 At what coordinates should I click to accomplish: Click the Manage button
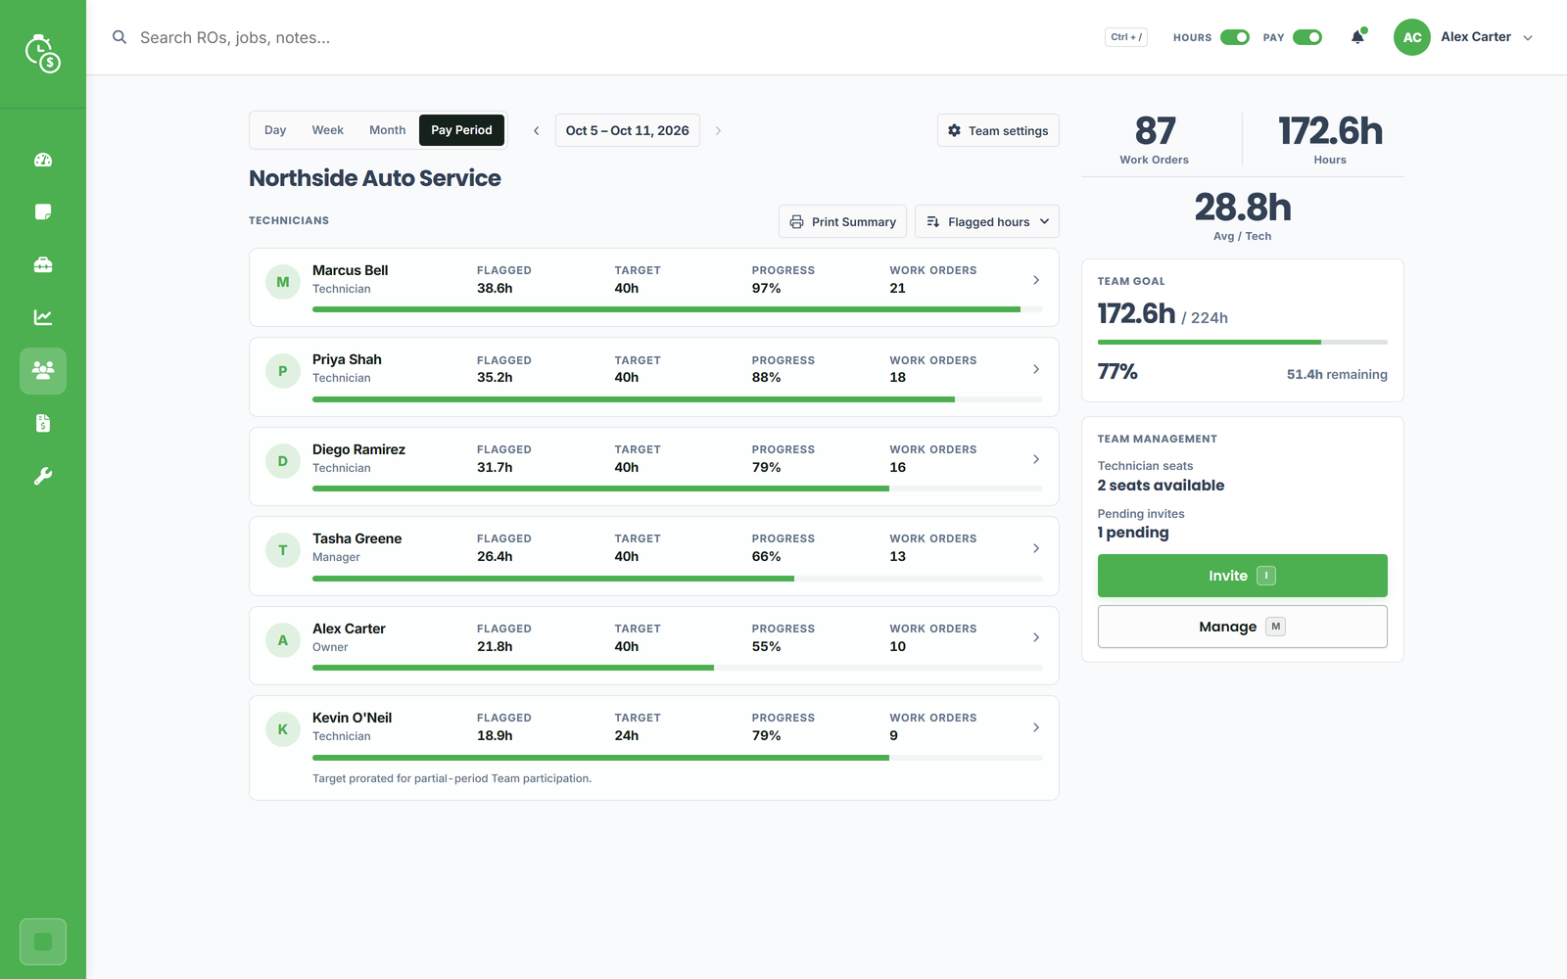click(1242, 627)
